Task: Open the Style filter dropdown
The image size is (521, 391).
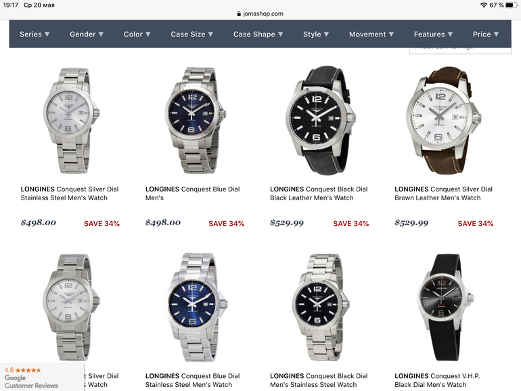Action: tap(316, 34)
